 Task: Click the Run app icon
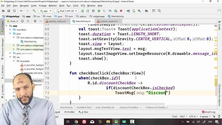(x=82, y=11)
